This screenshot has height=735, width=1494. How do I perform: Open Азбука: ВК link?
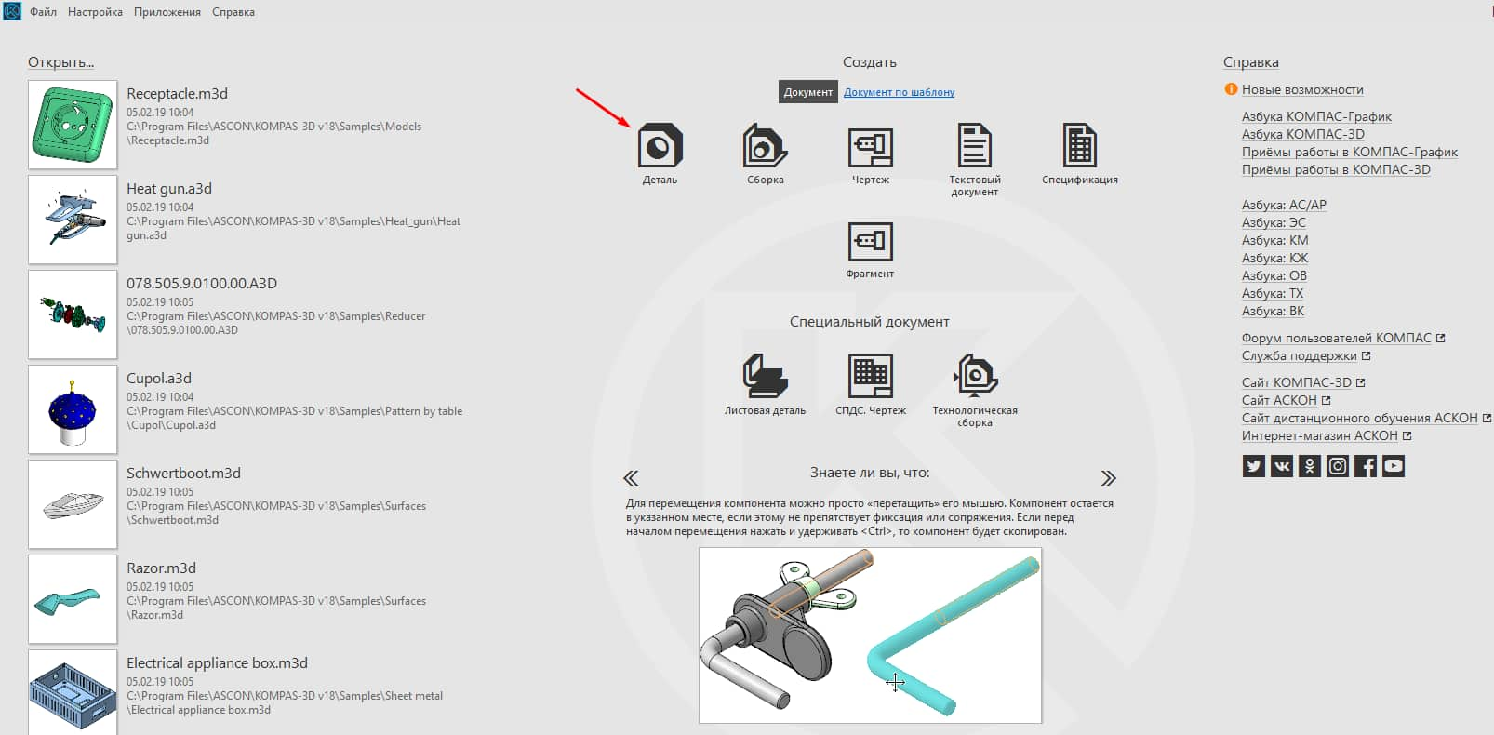tap(1273, 311)
